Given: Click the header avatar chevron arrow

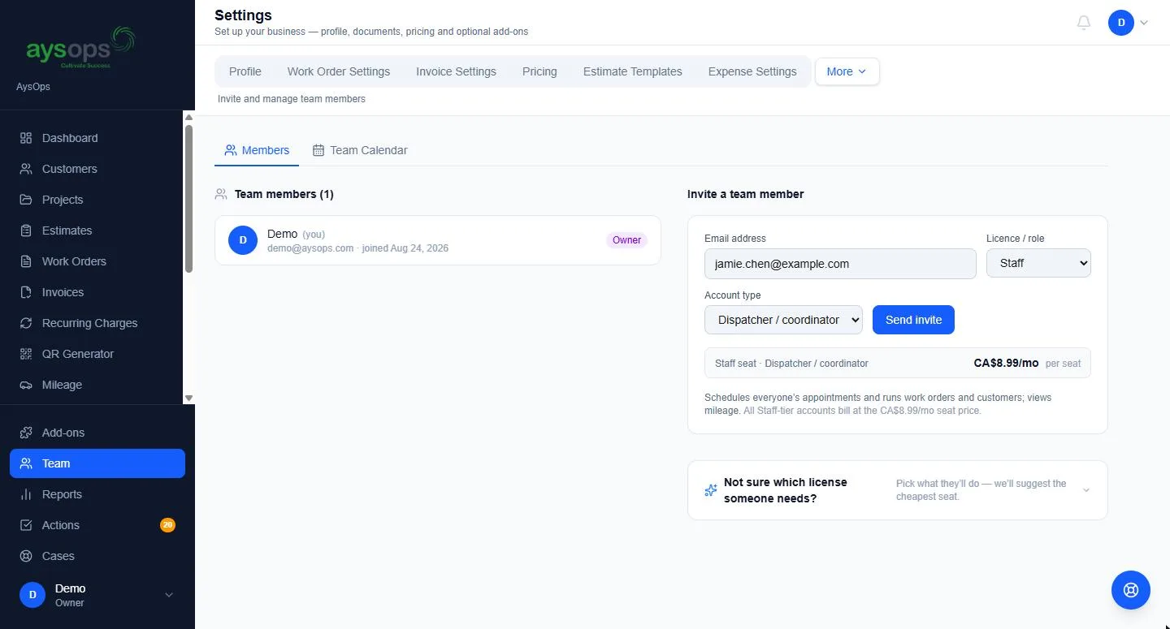Looking at the screenshot, I should tap(1144, 23).
